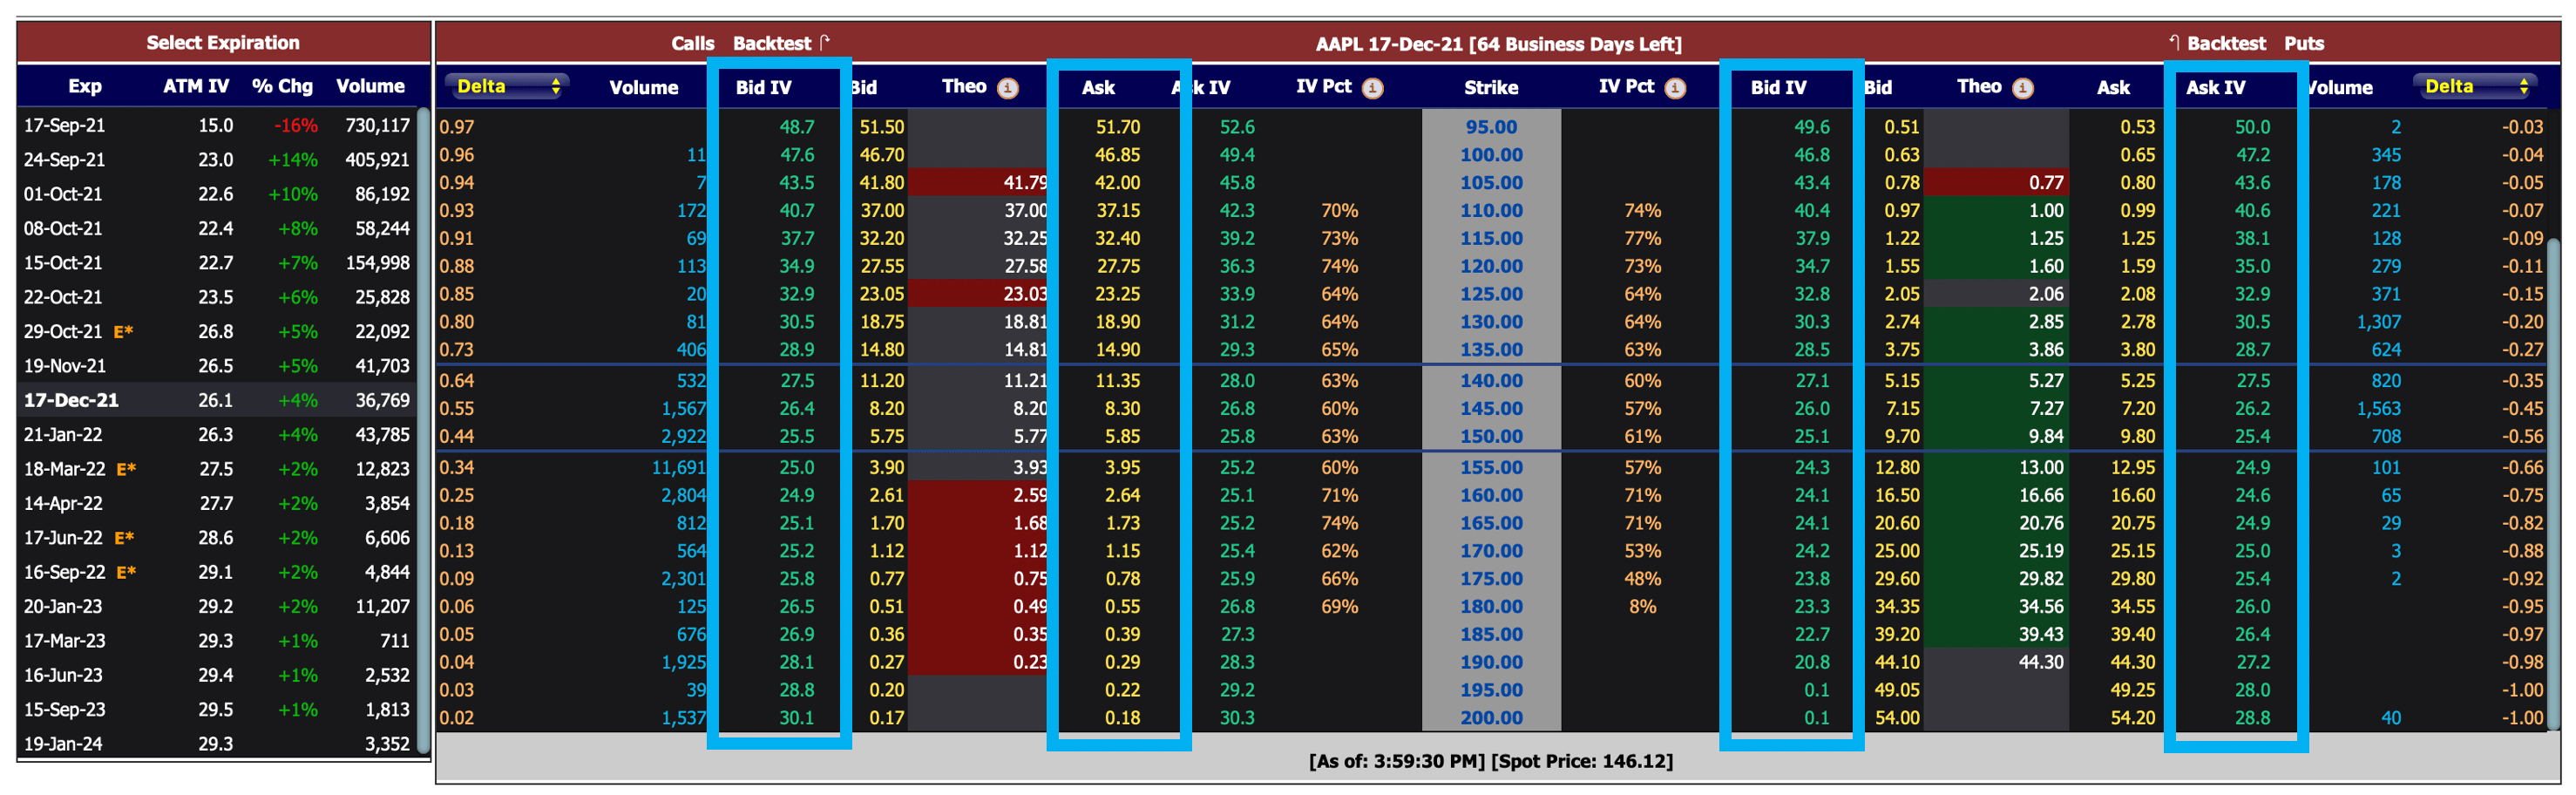Screen dimensions: 2576x795
Task: Open the Calls Delta dropdown
Action: (x=507, y=86)
